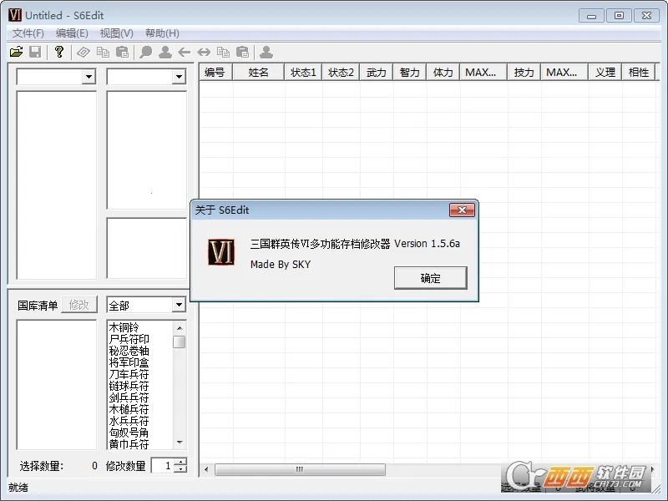
Task: Click the left arrow toolbar icon
Action: point(185,51)
